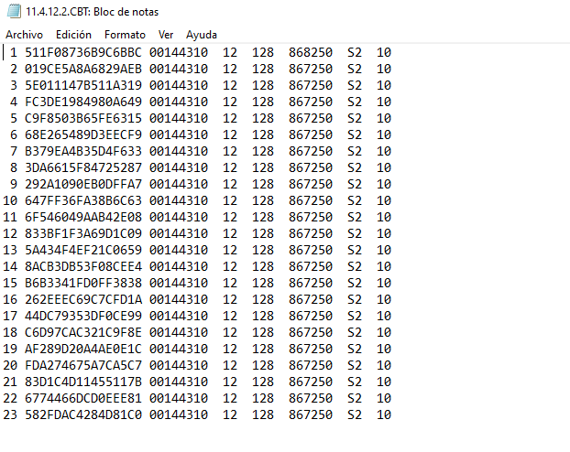
Task: Open the Edición menu
Action: [x=73, y=34]
